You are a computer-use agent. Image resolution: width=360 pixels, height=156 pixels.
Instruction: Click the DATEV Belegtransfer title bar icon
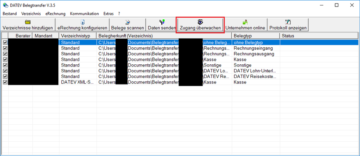coord(5,5)
